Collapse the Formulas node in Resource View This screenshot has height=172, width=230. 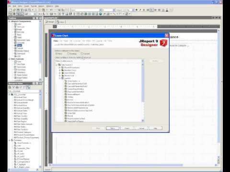click(x=10, y=140)
